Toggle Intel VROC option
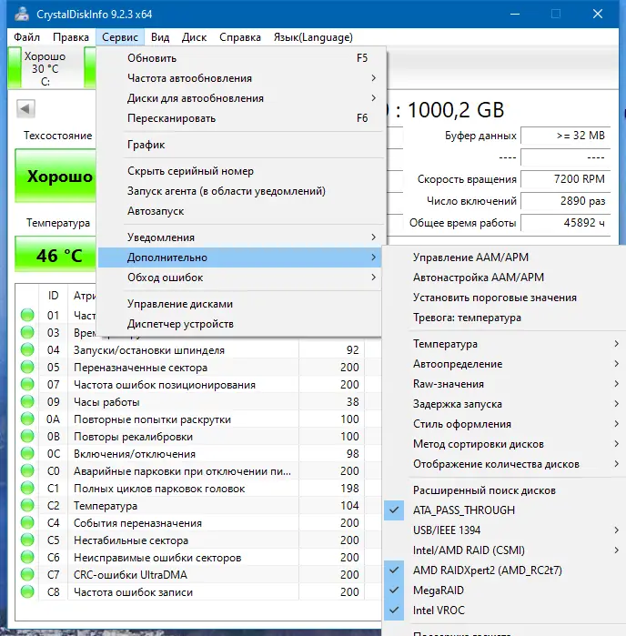Image resolution: width=626 pixels, height=636 pixels. (x=503, y=610)
